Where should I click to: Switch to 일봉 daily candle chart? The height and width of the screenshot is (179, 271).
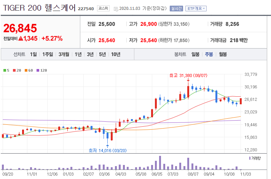[196, 55]
